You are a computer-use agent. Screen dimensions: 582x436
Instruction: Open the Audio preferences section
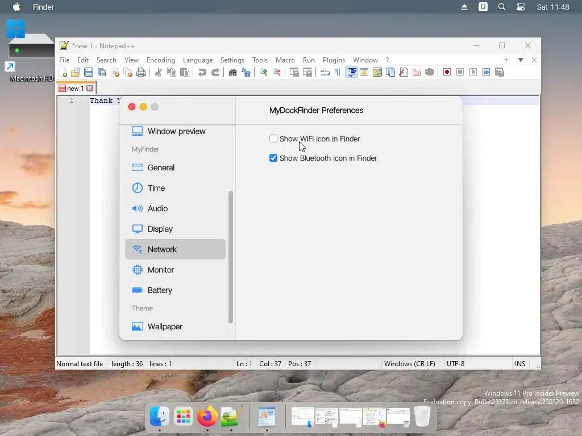coord(175,208)
